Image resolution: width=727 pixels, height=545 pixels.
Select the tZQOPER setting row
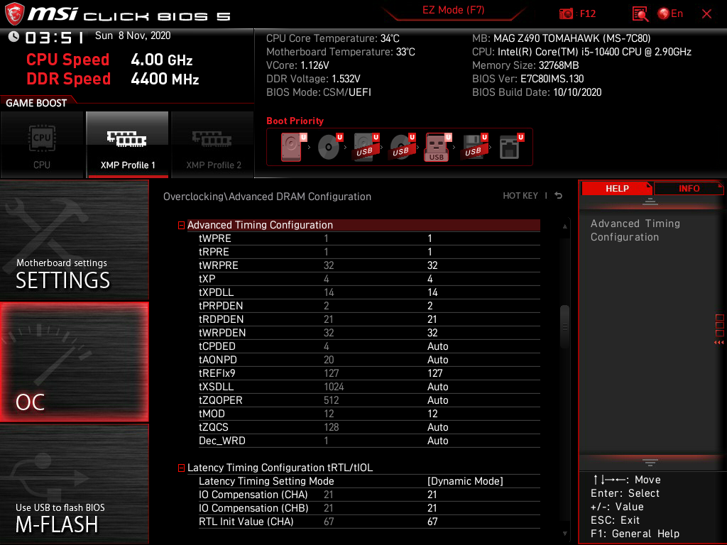point(369,400)
